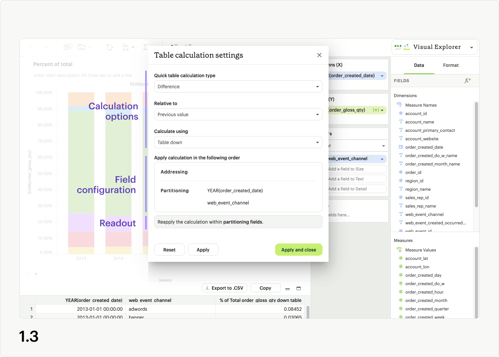Switch to the Format tab
The image size is (499, 357).
point(450,65)
